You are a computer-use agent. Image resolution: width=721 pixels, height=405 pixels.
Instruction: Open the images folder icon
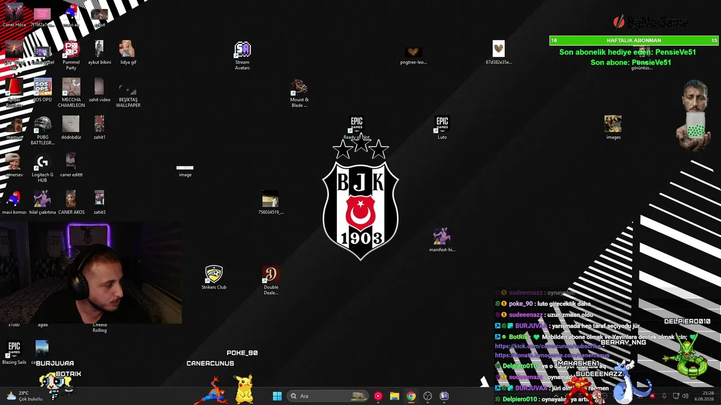pos(613,128)
